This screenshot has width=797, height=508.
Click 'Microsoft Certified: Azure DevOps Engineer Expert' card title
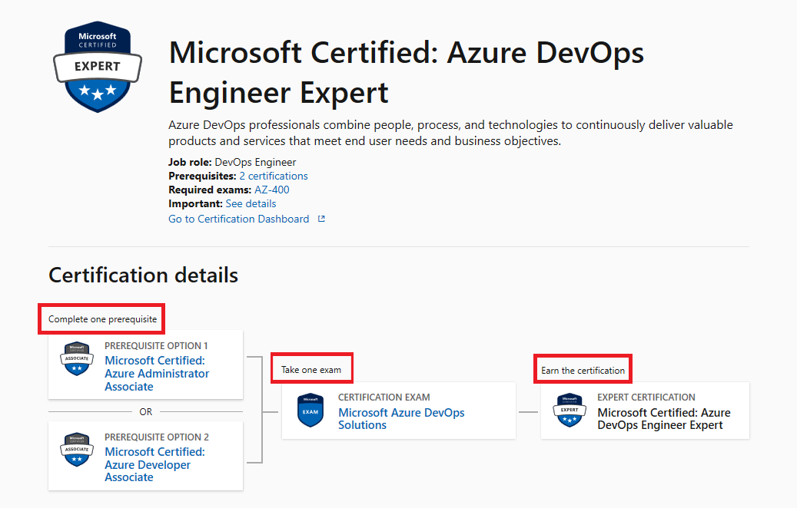click(x=664, y=419)
